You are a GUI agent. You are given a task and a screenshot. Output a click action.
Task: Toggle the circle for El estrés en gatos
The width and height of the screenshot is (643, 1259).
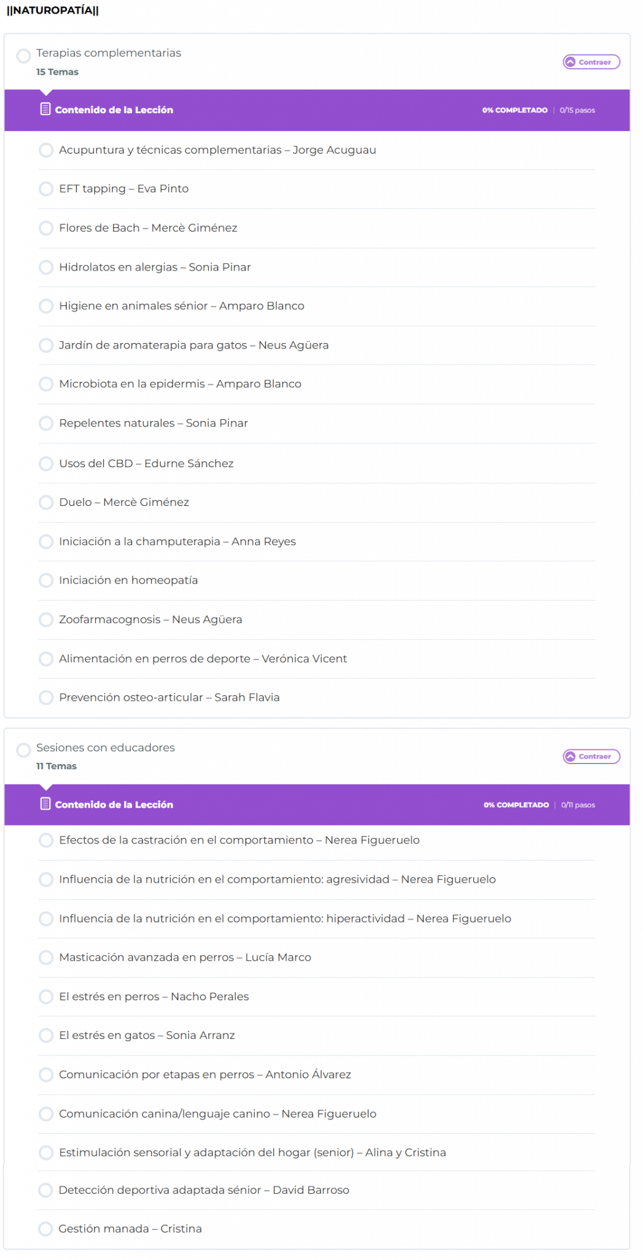tap(46, 1036)
